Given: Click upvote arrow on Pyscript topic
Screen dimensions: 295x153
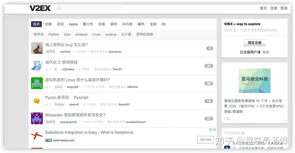Looking at the screenshot, I should coord(47,104).
